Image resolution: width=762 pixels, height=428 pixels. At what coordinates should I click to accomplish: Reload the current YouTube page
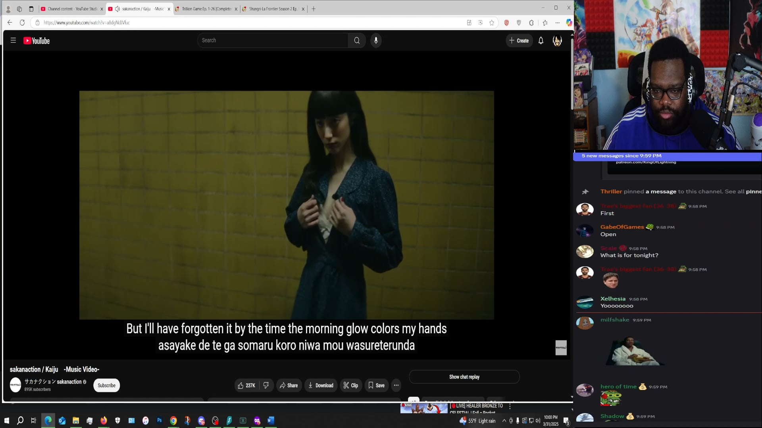(22, 23)
